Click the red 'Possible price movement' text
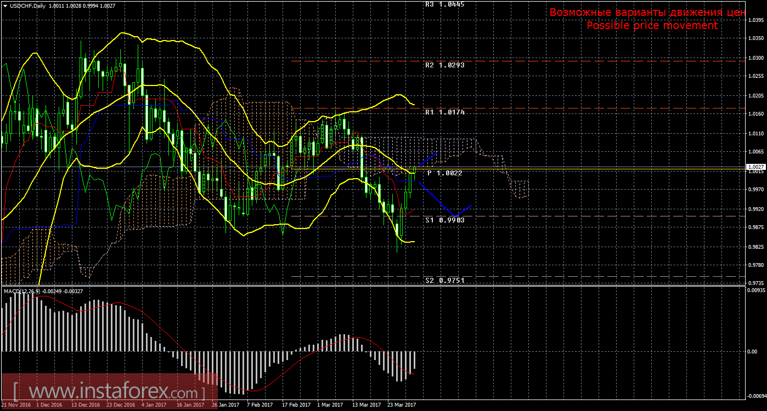 (x=652, y=26)
